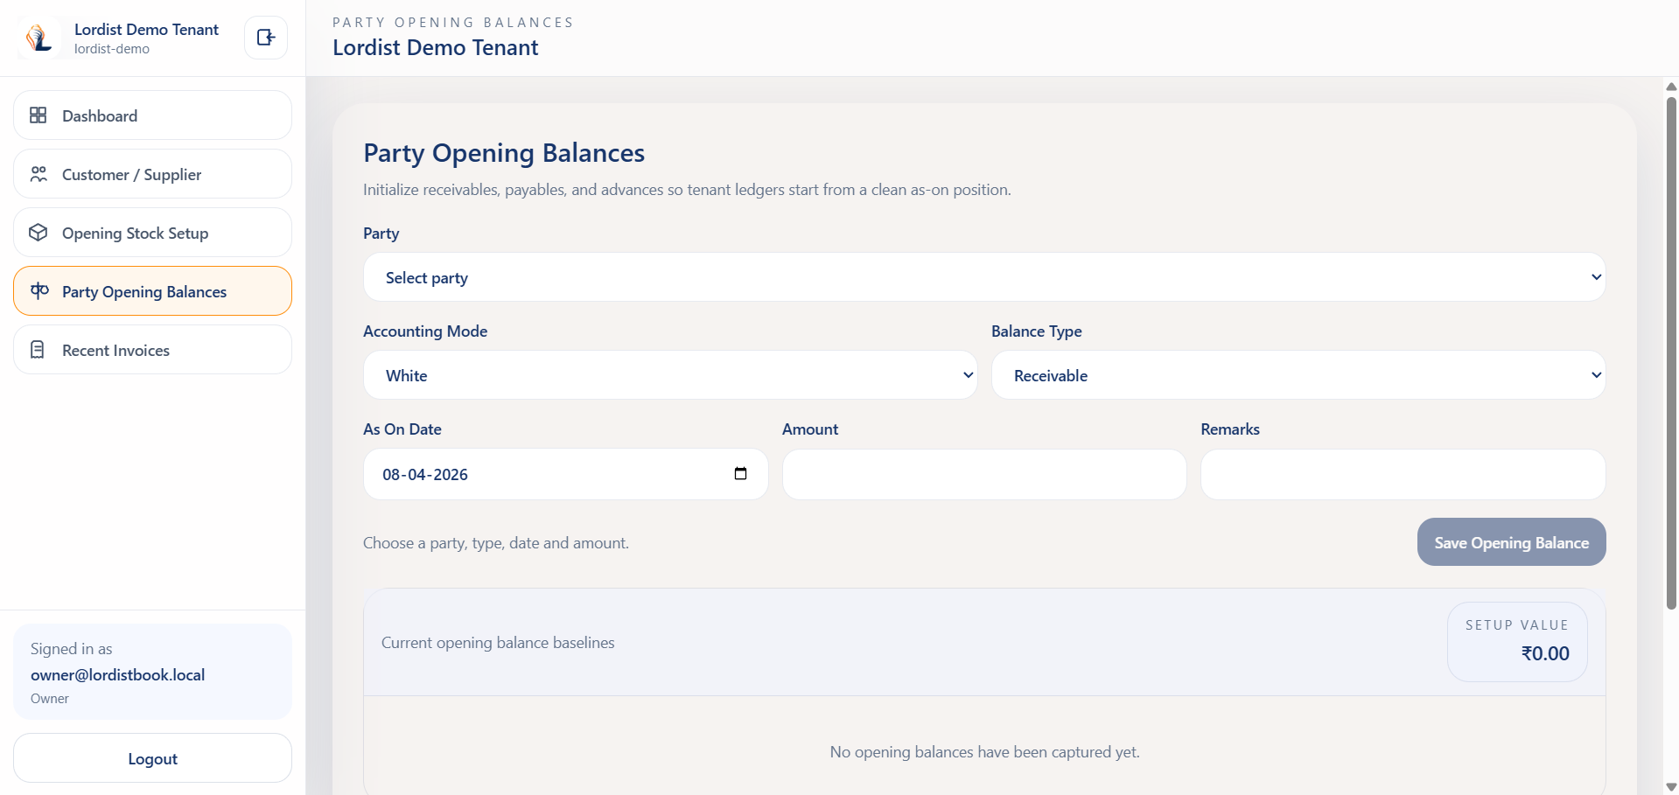Click the scrollbar down arrow
Image resolution: width=1679 pixels, height=795 pixels.
pos(1671,787)
